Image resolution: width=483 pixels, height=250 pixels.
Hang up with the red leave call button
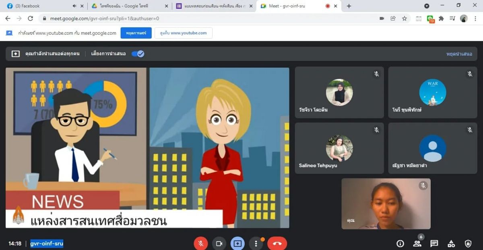pos(277,244)
